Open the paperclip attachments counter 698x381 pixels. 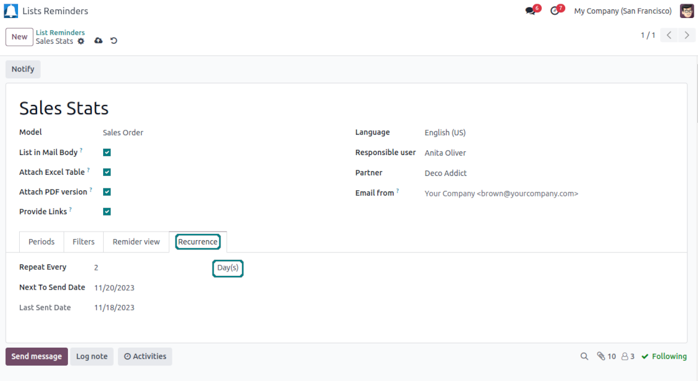click(606, 356)
